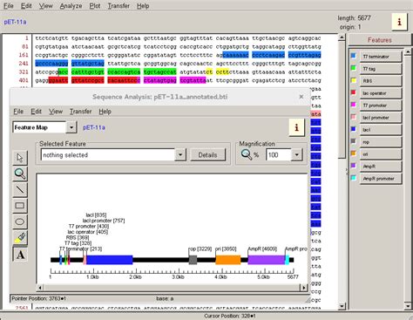Screen dimensions: 413x320
Task: Select the ellipse drawing tool
Action: (x=20, y=221)
